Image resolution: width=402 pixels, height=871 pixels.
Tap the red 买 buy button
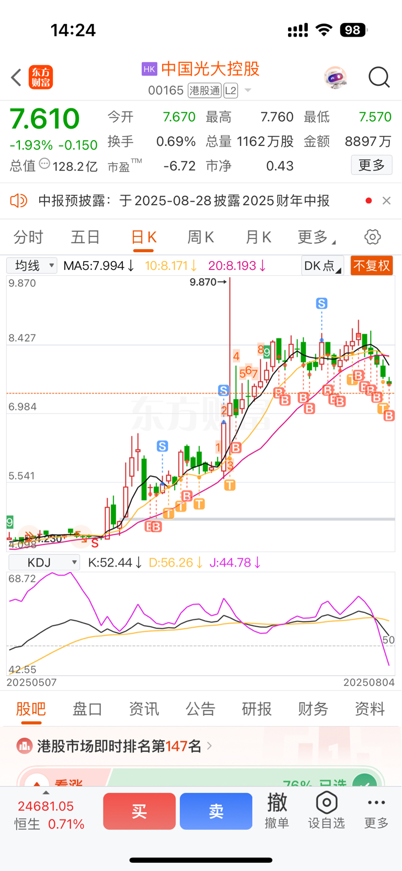pos(139,811)
